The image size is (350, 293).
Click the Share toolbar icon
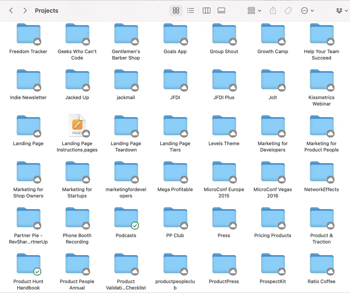pyautogui.click(x=273, y=11)
